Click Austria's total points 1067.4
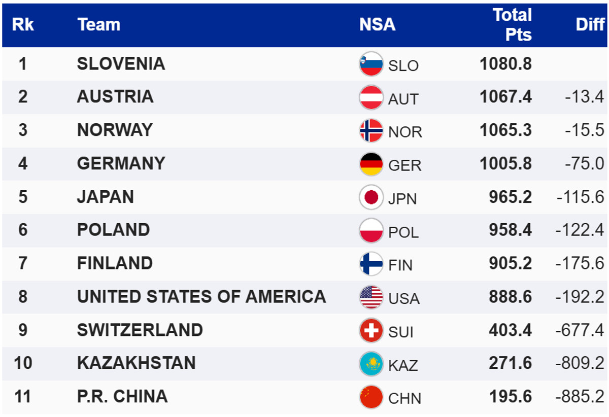The height and width of the screenshot is (417, 609). pyautogui.click(x=505, y=97)
